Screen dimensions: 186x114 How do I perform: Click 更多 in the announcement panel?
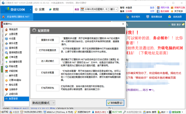(x=179, y=25)
